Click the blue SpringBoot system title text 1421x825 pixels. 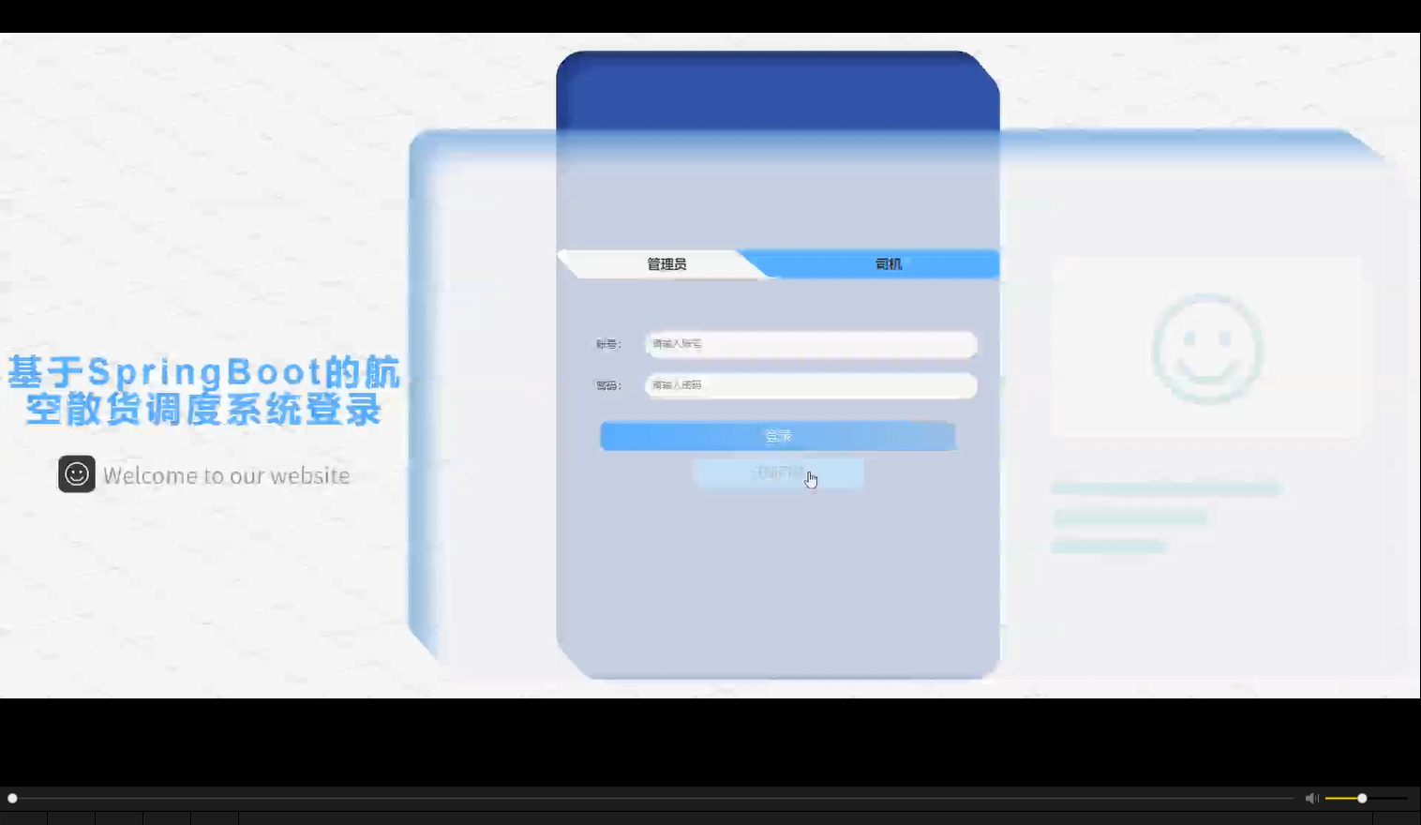pos(203,388)
